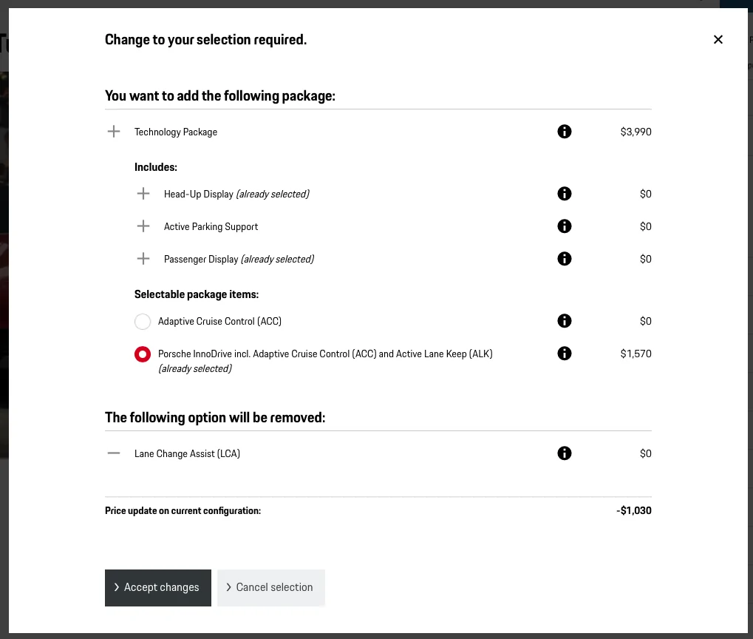Open Passenger Display info icon
This screenshot has height=639, width=753.
565,259
